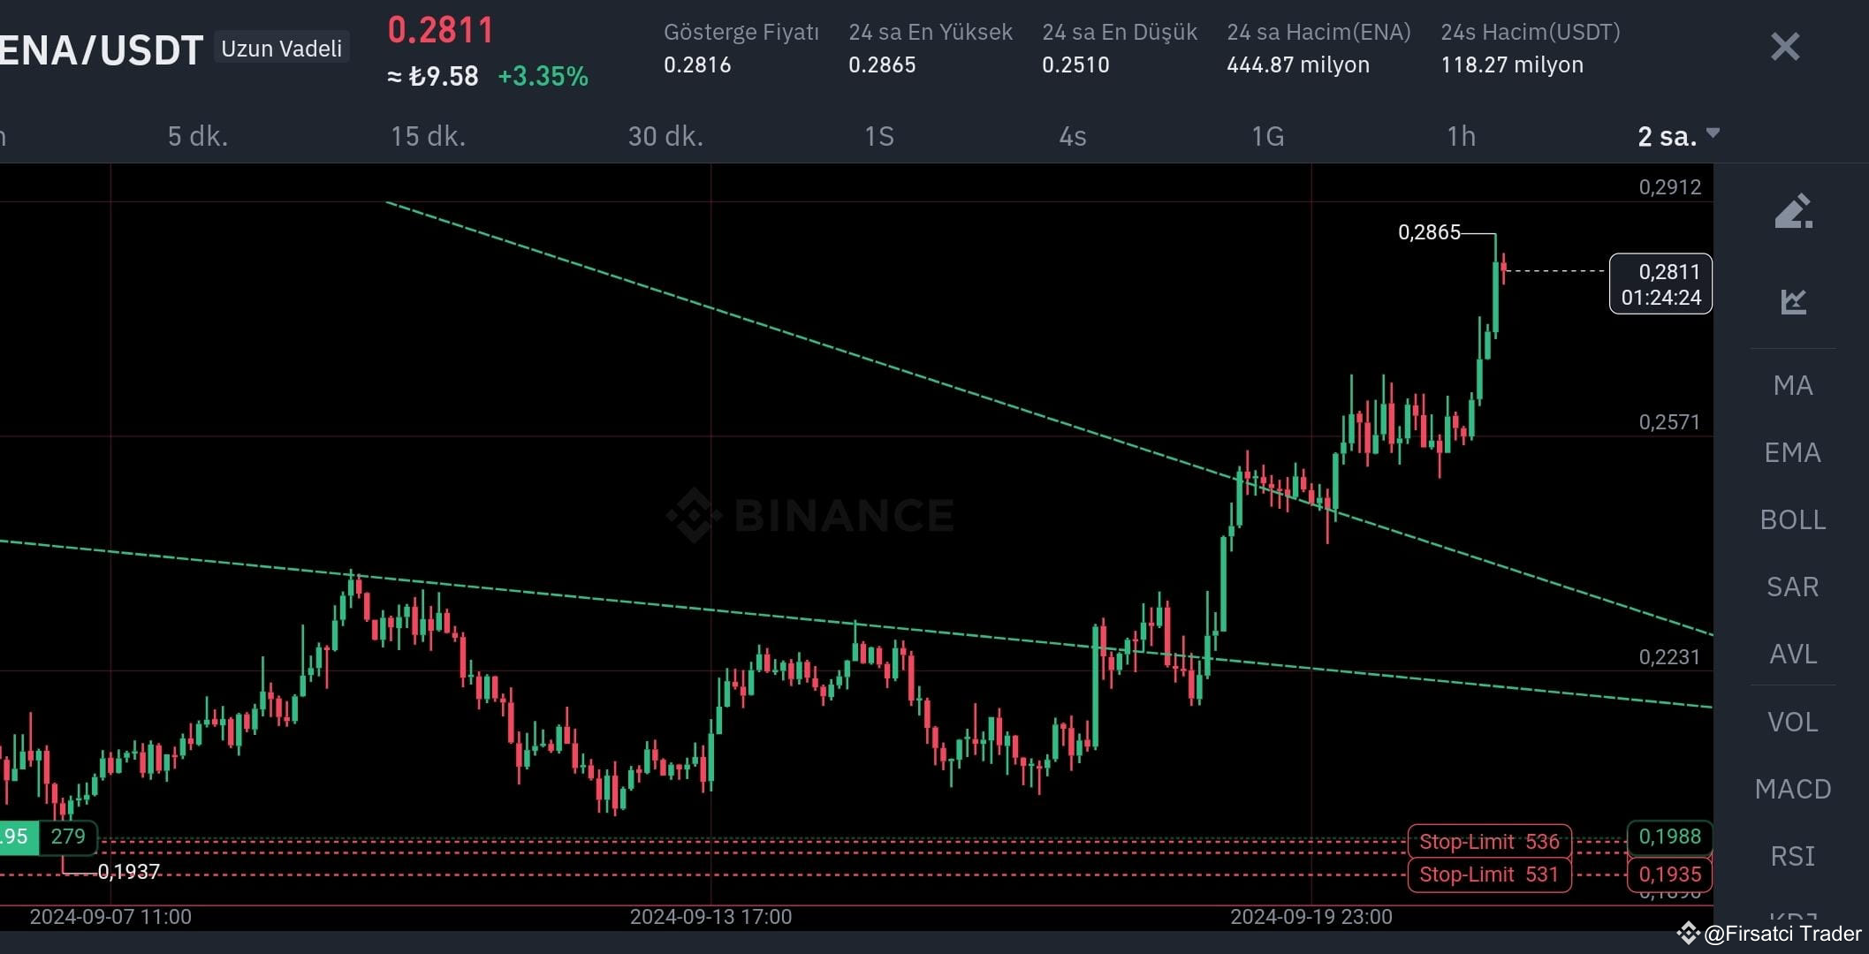Click the 24 sa En Düşük value 0.2510
Image resolution: width=1869 pixels, height=954 pixels.
pos(1075,64)
